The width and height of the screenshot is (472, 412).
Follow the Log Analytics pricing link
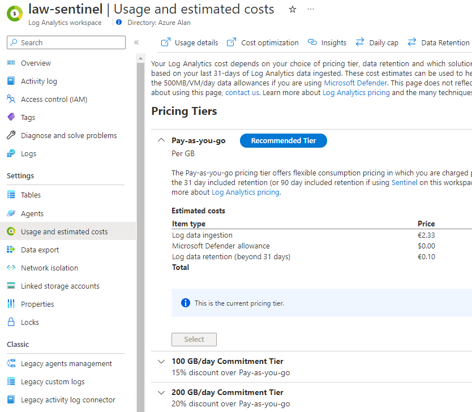[245, 192]
